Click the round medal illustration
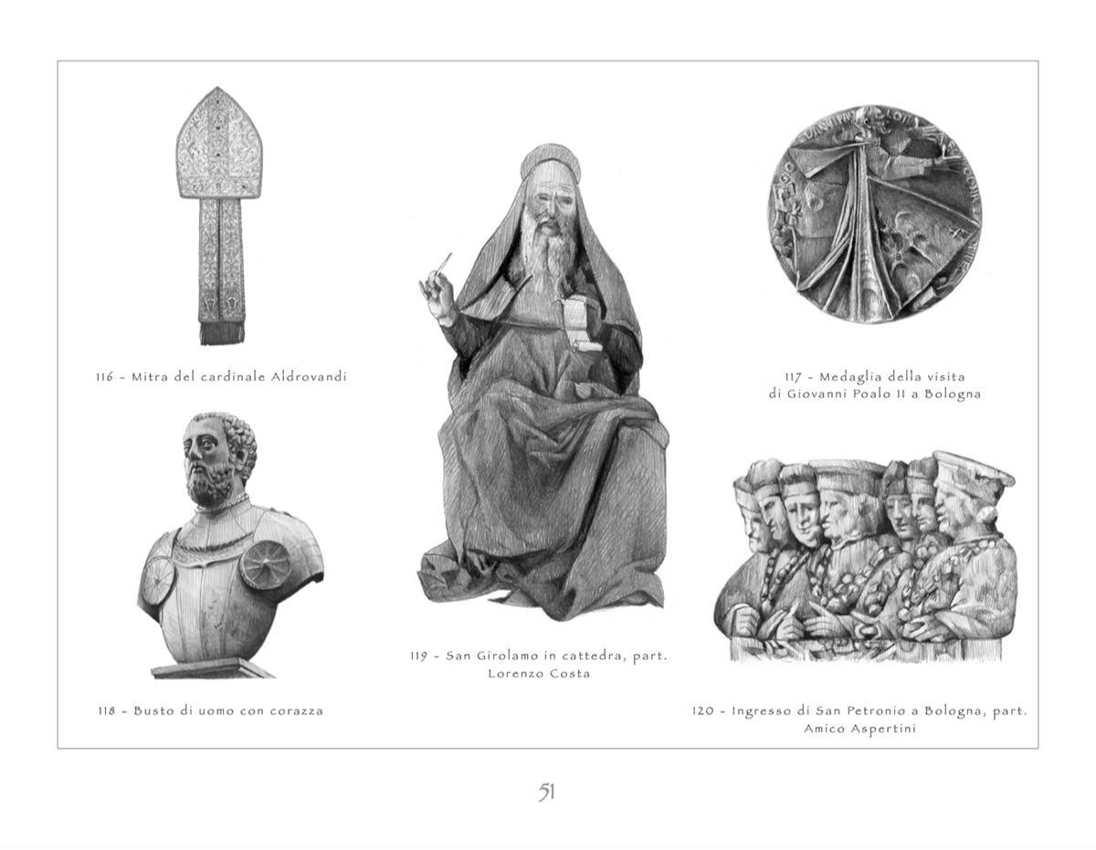This screenshot has width=1096, height=850. 875,215
